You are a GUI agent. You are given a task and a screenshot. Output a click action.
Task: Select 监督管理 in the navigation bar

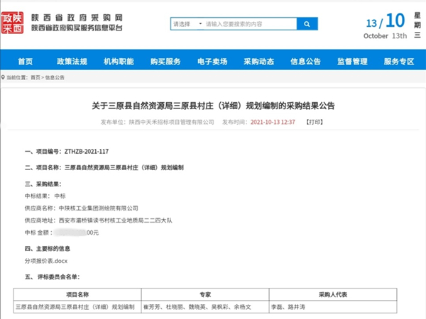[x=352, y=61]
